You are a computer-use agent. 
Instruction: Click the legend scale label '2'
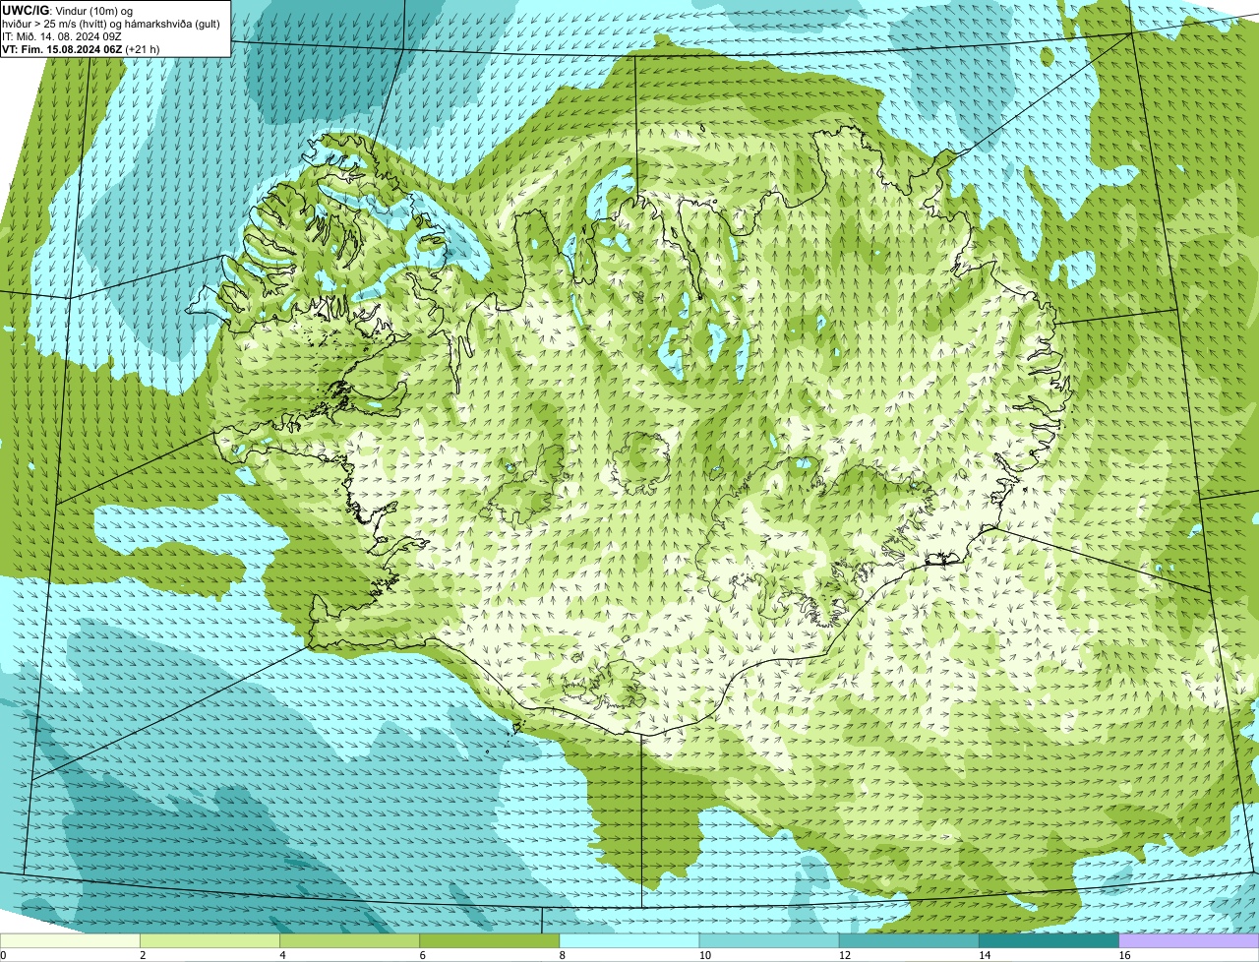tap(143, 955)
